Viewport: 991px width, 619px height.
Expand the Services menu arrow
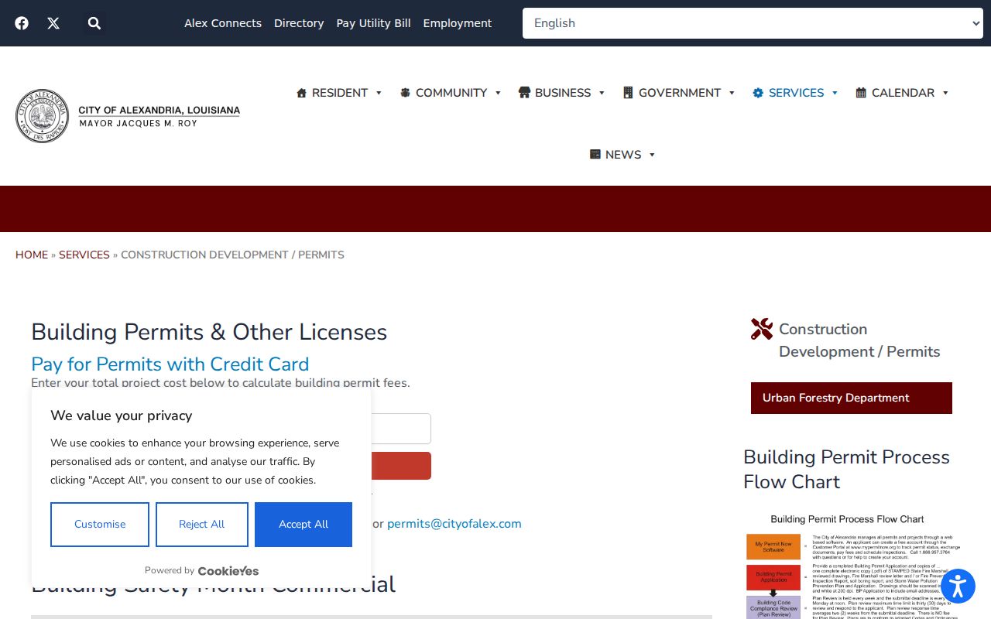tap(835, 93)
